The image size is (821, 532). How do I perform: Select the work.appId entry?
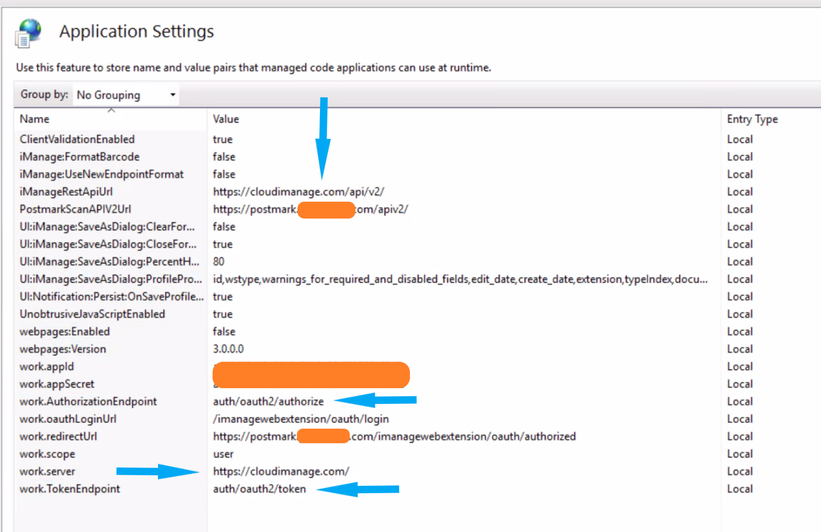coord(47,366)
